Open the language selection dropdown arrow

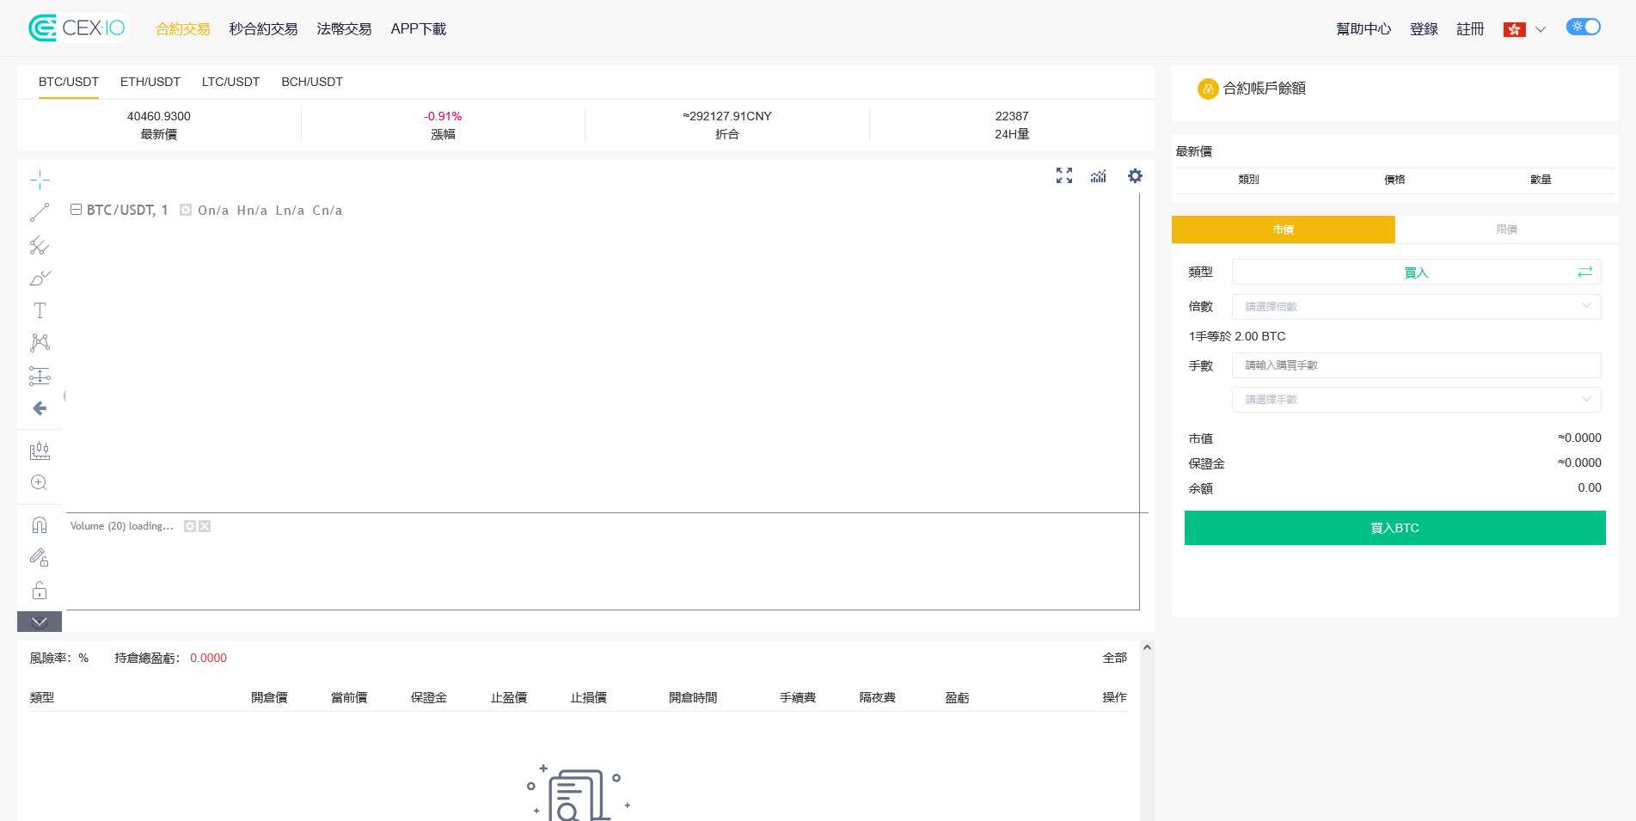(x=1541, y=29)
